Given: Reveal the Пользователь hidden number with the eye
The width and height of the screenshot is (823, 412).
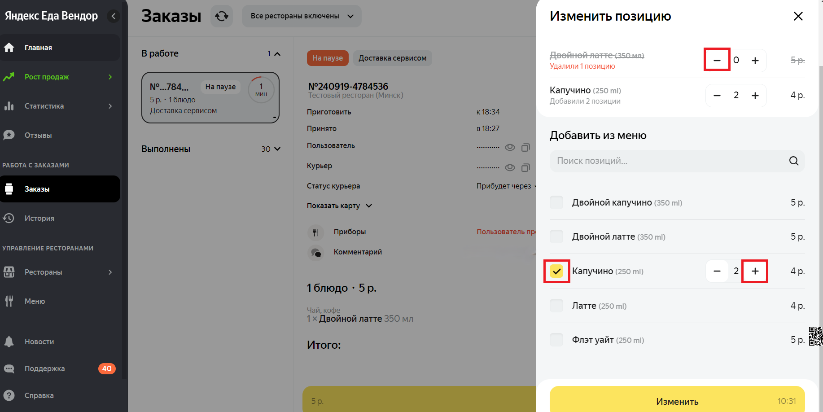Looking at the screenshot, I should pyautogui.click(x=510, y=148).
